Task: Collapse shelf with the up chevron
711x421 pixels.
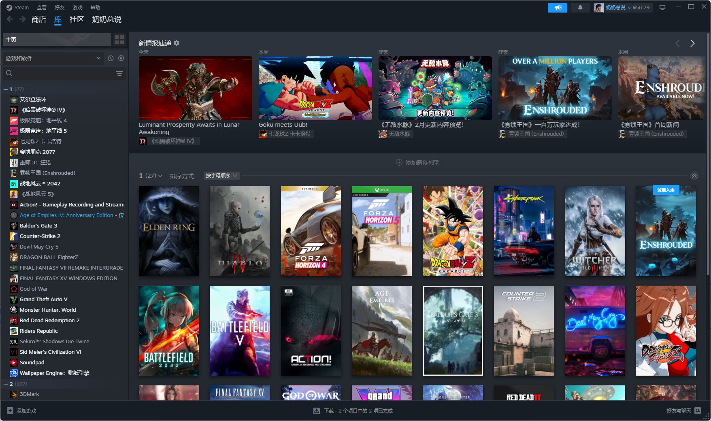Action: point(694,176)
